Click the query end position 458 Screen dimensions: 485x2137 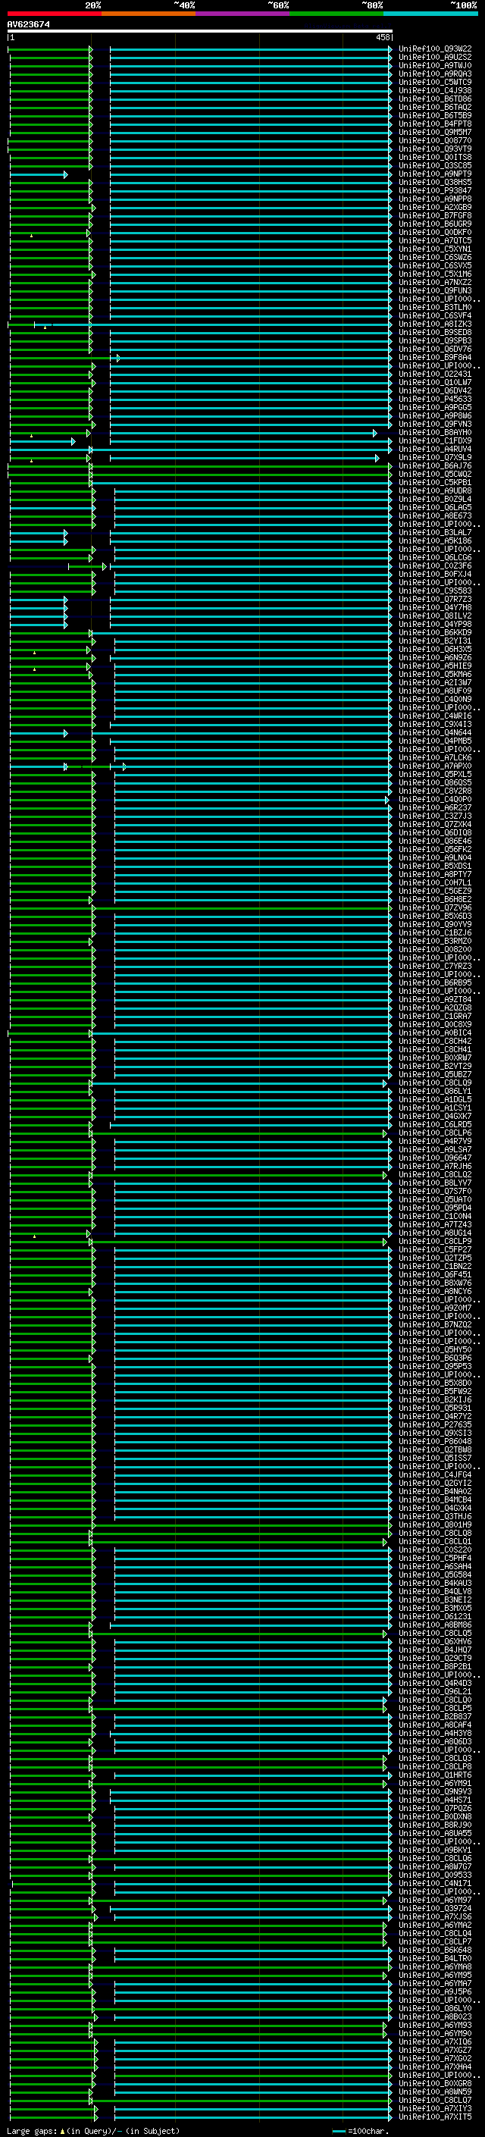382,37
